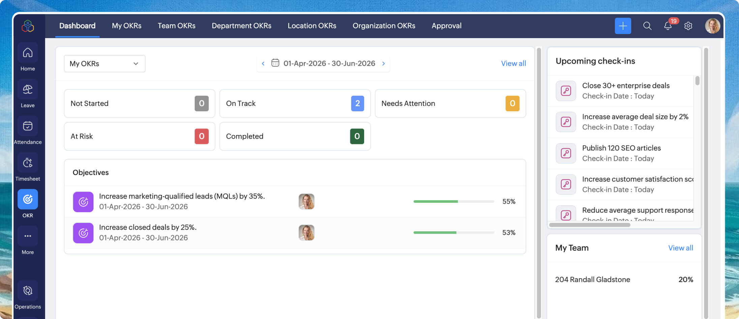Open the user profile avatar in header
Viewport: 739px width, 319px height.
(712, 26)
